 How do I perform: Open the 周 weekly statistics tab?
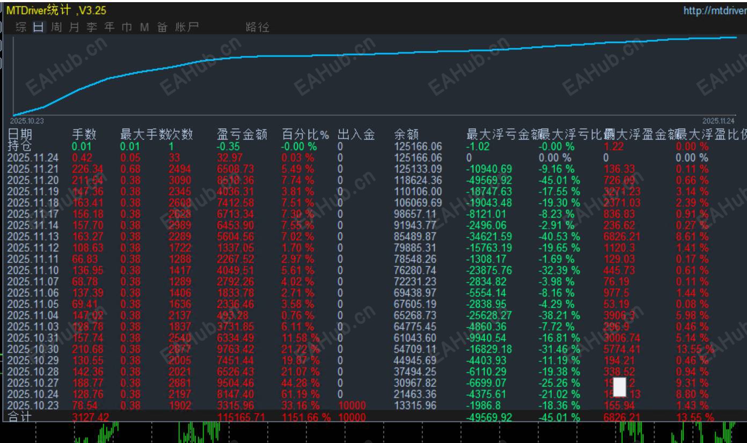point(56,27)
